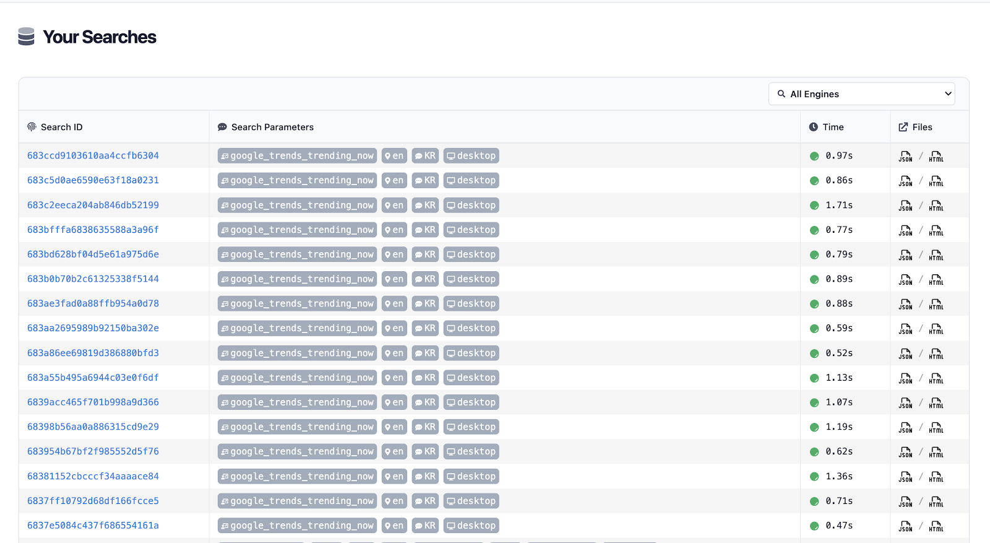The image size is (990, 543).
Task: Open search 683954b67bf2f985552d5f76 link
Action: tap(93, 451)
